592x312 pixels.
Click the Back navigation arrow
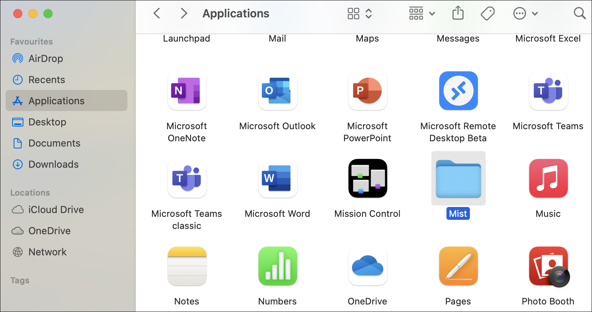pos(157,14)
